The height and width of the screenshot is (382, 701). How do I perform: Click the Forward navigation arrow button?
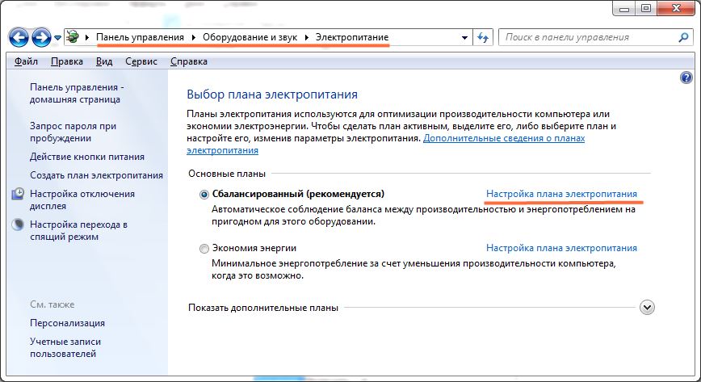41,38
